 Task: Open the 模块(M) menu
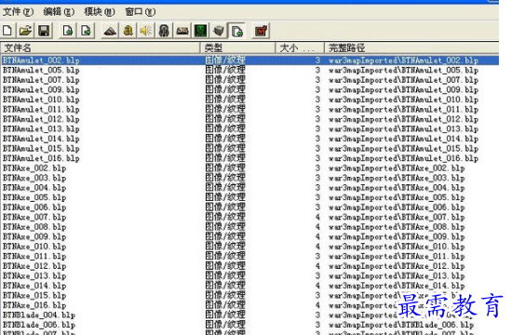click(100, 12)
